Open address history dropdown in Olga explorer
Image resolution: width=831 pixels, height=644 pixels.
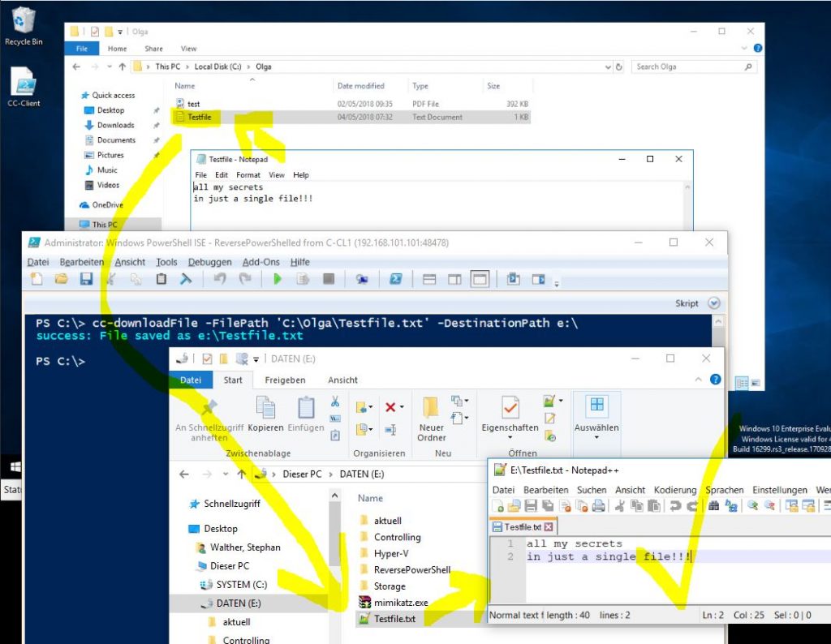coord(608,67)
